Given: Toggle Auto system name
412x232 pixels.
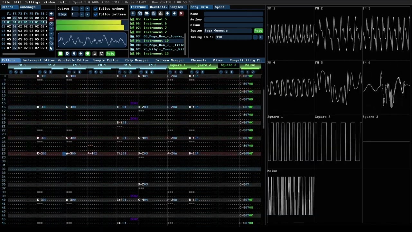Looking at the screenshot, I should click(258, 31).
